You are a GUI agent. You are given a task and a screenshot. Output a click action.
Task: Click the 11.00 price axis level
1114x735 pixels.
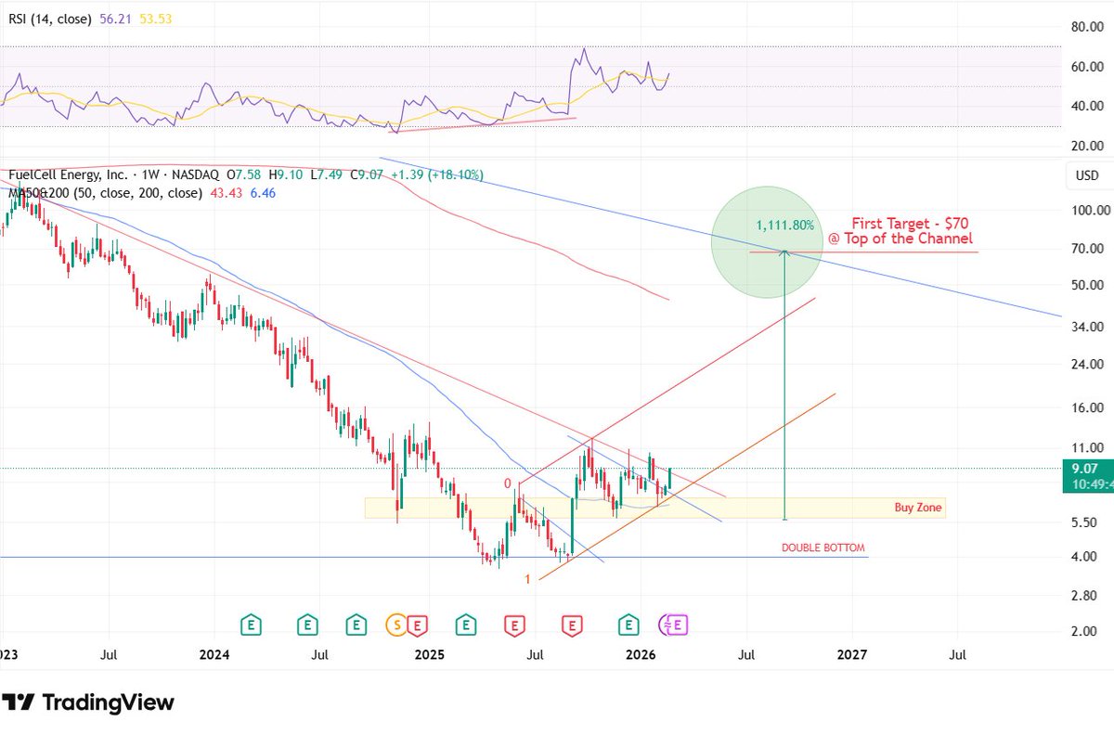[1088, 448]
